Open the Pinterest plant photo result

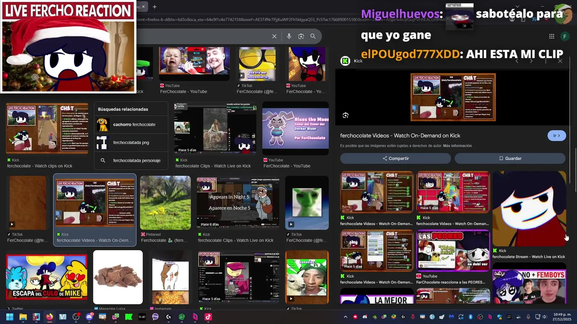(x=165, y=203)
